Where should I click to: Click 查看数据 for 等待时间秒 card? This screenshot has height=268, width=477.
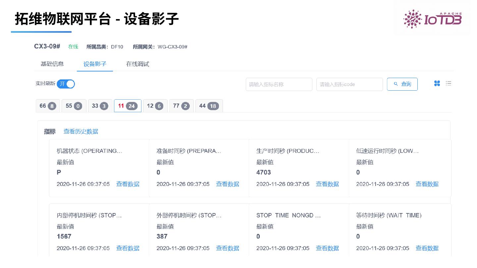[427, 248]
